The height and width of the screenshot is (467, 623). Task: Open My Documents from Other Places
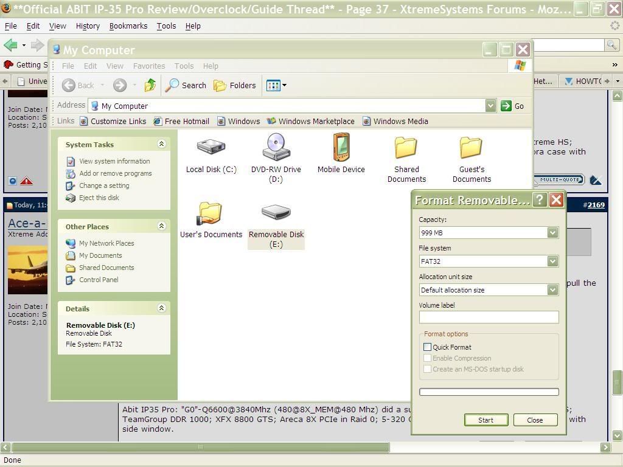100,255
